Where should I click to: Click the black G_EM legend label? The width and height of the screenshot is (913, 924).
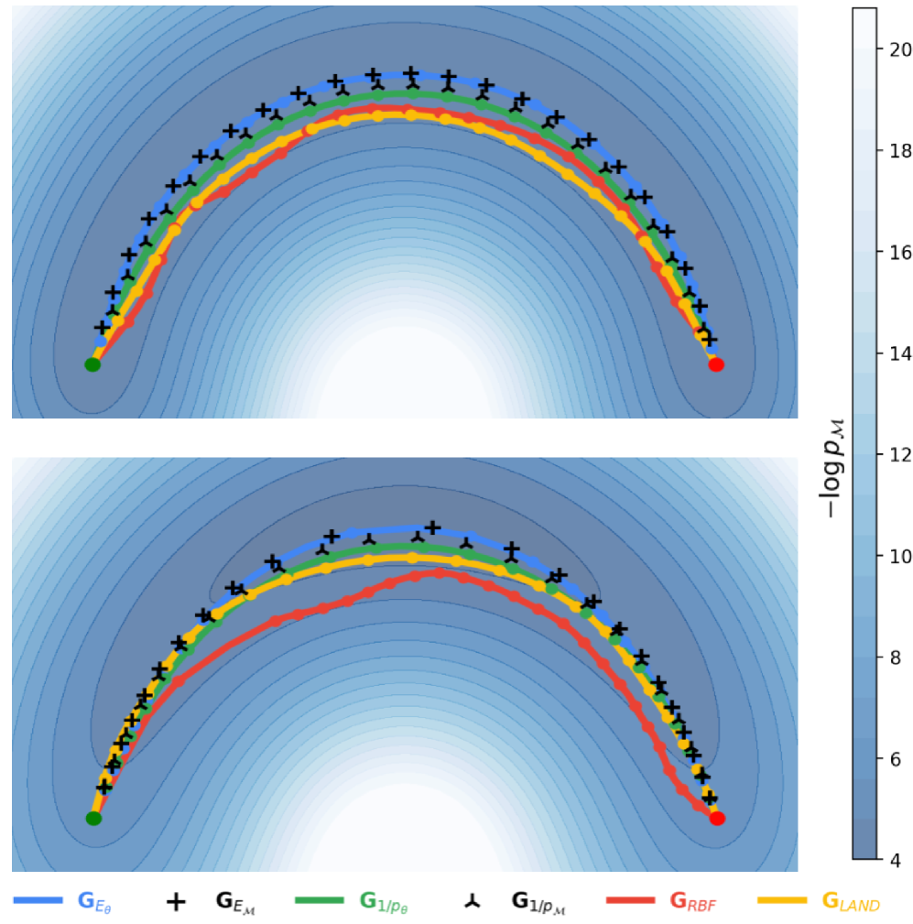235,902
